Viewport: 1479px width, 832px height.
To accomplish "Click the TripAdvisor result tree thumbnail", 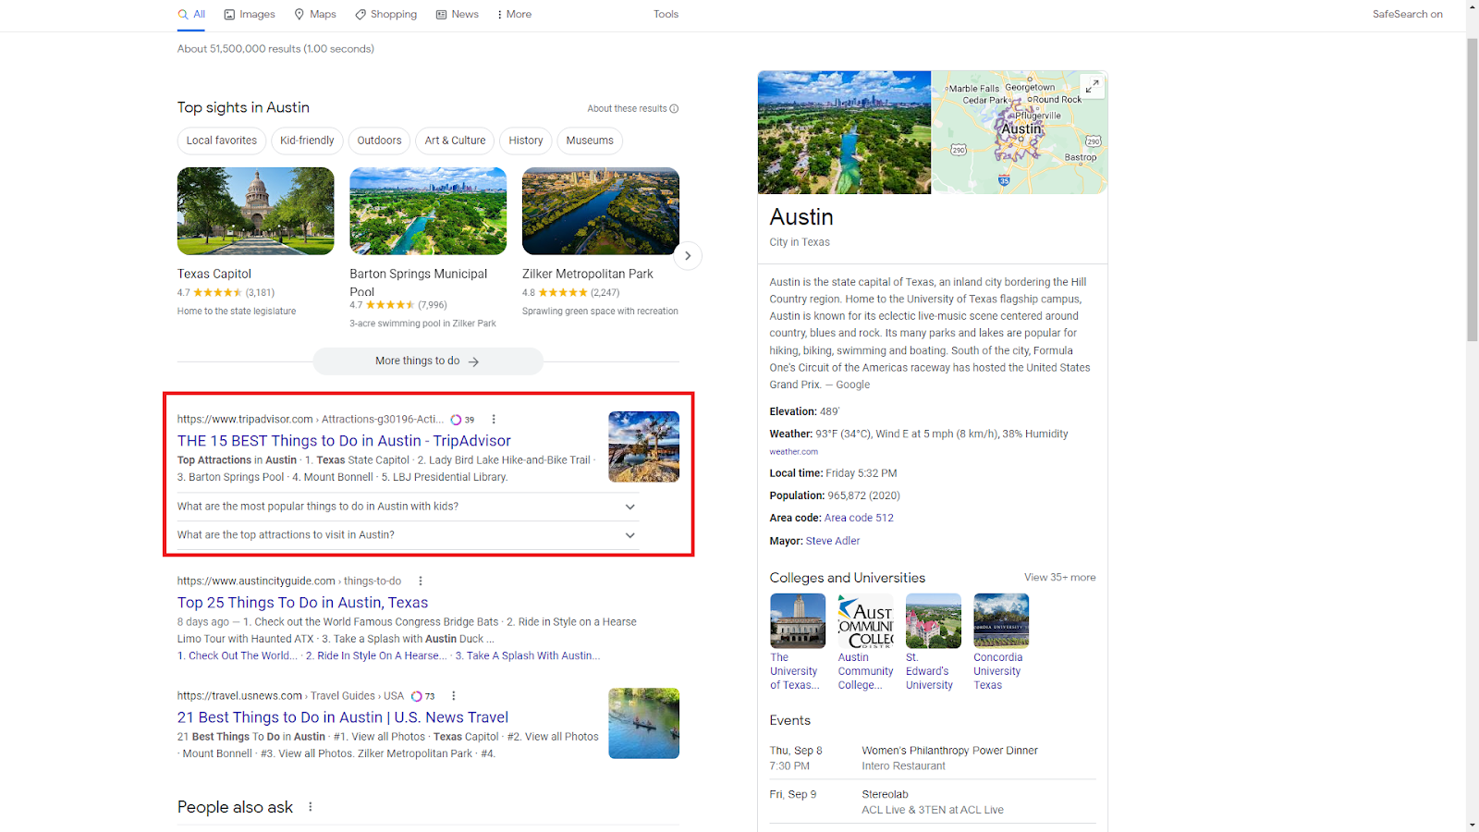I will pos(643,447).
